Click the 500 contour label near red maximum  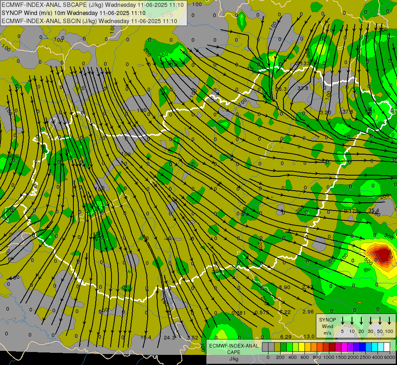click(x=368, y=262)
